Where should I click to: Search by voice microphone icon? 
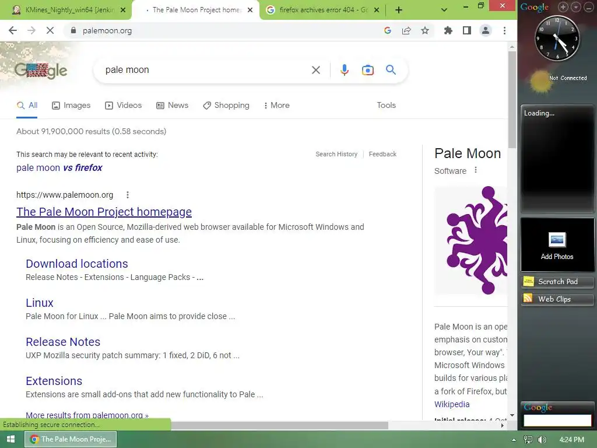(344, 70)
